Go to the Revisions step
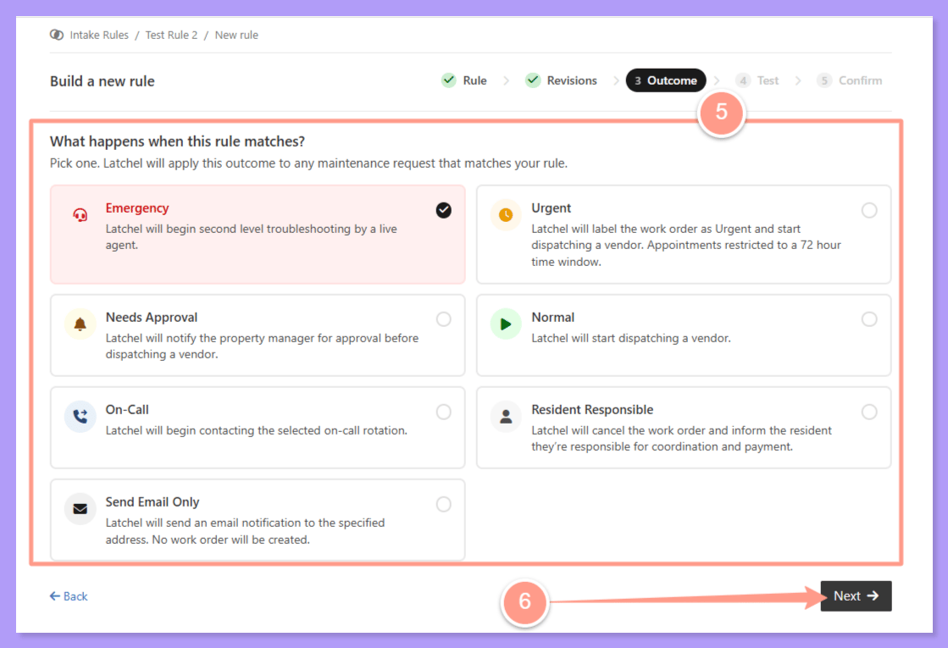 click(561, 80)
